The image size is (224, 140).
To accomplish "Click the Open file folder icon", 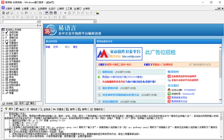I will click(x=7, y=13).
